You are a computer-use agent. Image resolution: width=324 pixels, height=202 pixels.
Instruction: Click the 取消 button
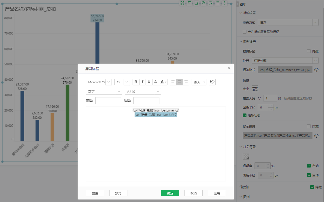tap(193, 193)
